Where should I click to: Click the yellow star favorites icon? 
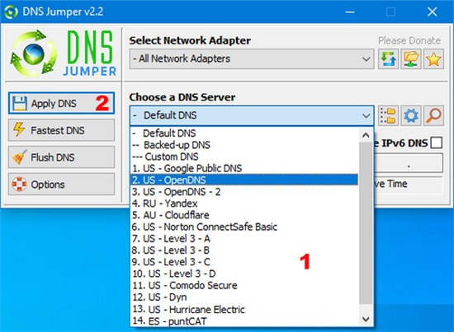coord(433,59)
